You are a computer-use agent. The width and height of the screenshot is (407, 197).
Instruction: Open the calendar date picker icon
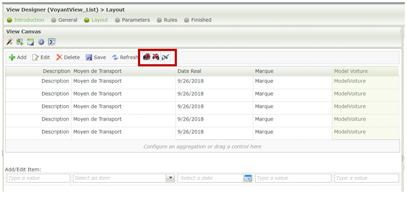click(248, 178)
